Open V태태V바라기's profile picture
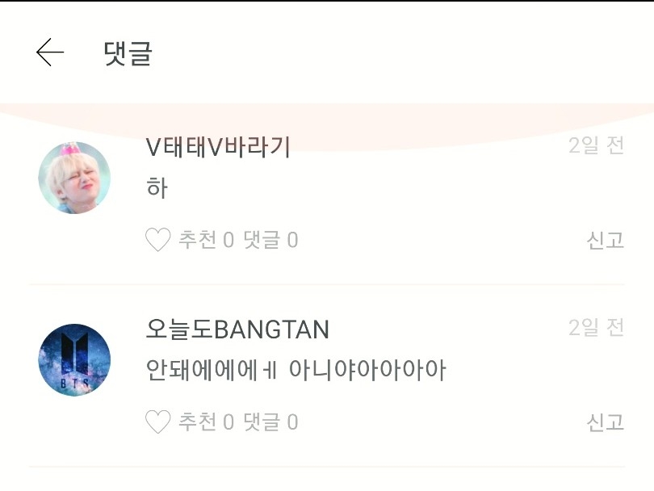The height and width of the screenshot is (491, 654). point(74,178)
